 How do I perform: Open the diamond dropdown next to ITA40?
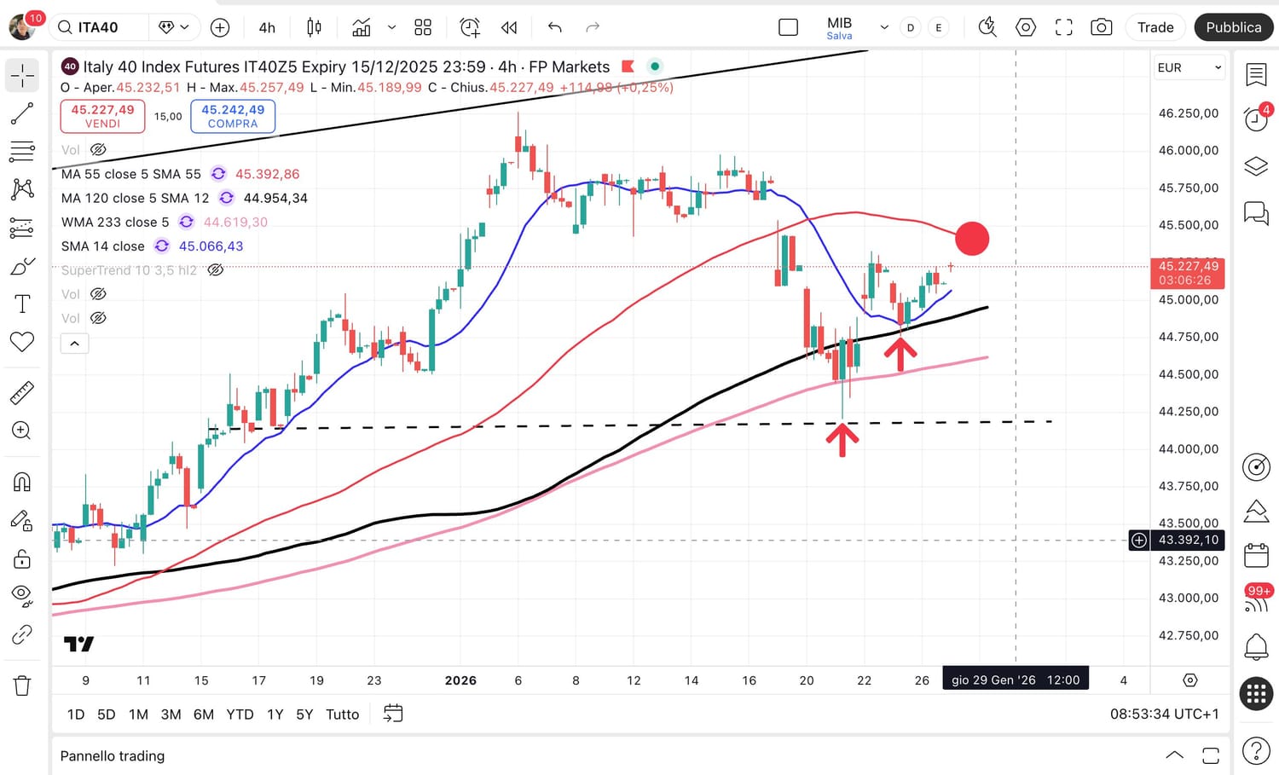(x=174, y=27)
